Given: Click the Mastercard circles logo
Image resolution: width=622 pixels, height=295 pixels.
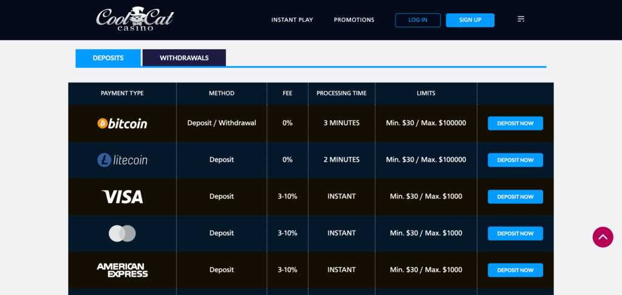Looking at the screenshot, I should pos(122,233).
